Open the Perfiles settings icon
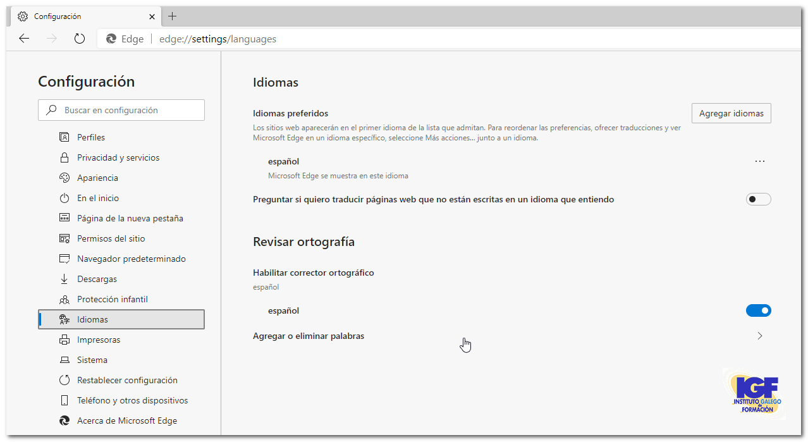808x442 pixels. [x=64, y=137]
